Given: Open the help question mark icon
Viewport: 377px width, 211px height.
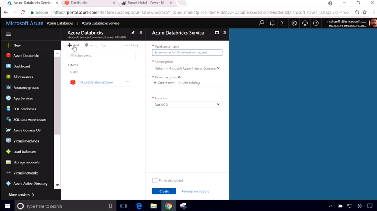Looking at the screenshot, I should pos(316,23).
